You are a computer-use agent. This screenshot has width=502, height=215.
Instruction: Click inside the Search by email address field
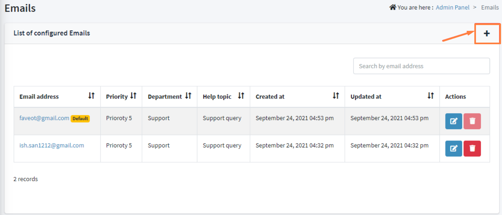pyautogui.click(x=421, y=66)
